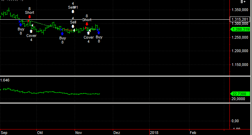The image size is (252, 135).
Task: Click the Nov label on time axis
Action: click(78, 133)
